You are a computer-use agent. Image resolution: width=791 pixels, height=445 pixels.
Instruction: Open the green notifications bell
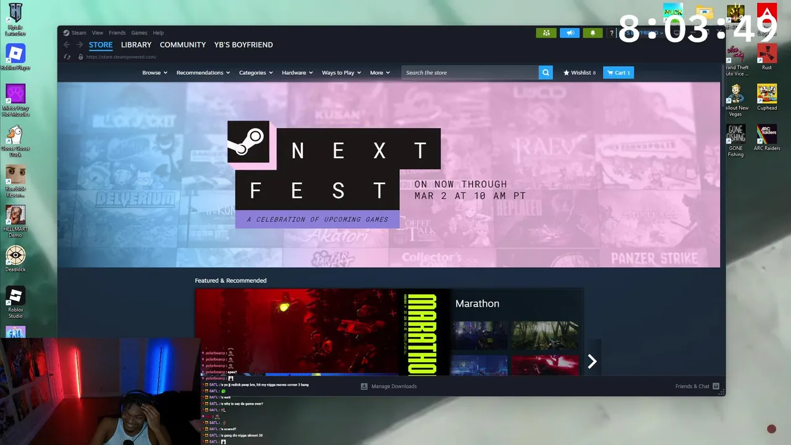click(593, 33)
